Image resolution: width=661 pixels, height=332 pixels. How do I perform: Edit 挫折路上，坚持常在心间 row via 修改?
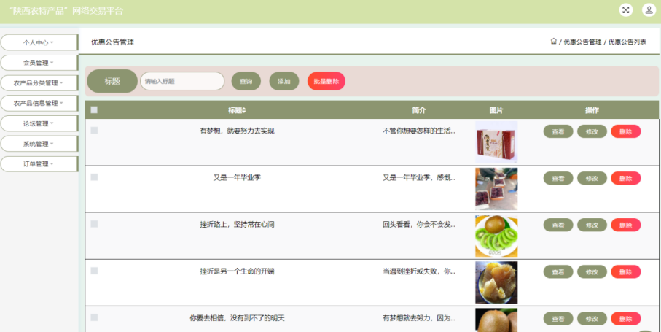click(x=592, y=225)
